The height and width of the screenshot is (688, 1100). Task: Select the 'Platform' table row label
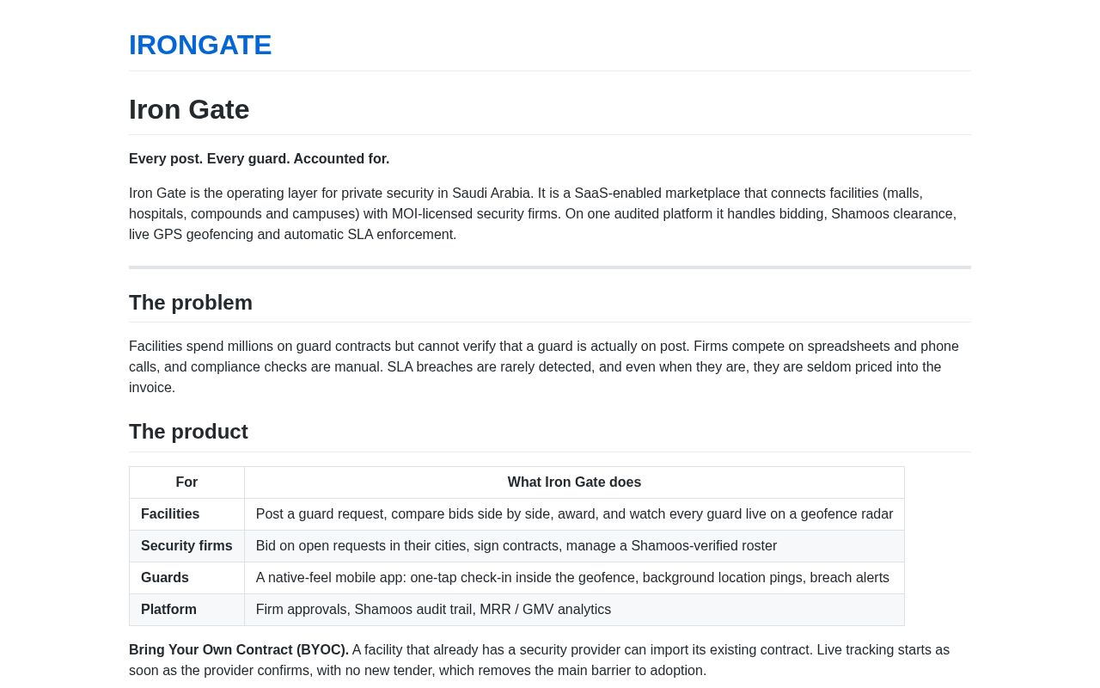tap(168, 610)
